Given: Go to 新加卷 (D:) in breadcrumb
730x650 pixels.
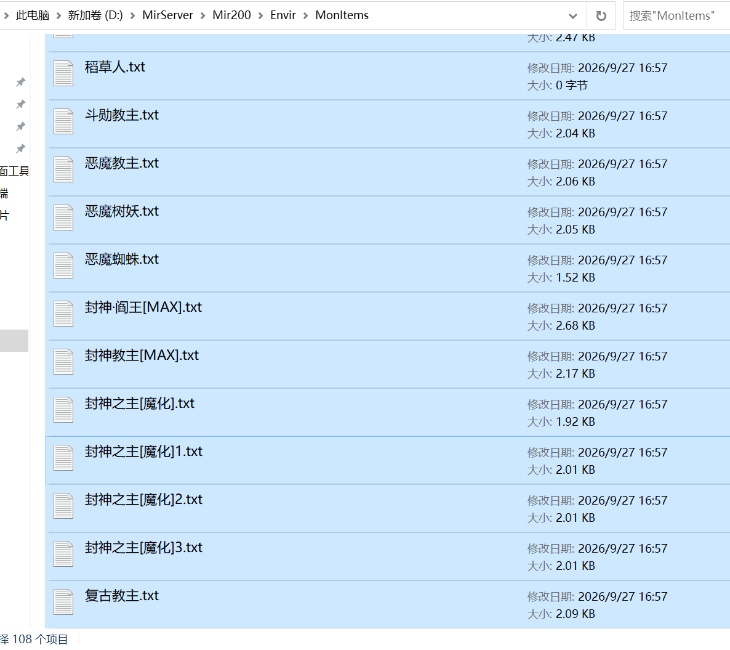Looking at the screenshot, I should (x=95, y=15).
